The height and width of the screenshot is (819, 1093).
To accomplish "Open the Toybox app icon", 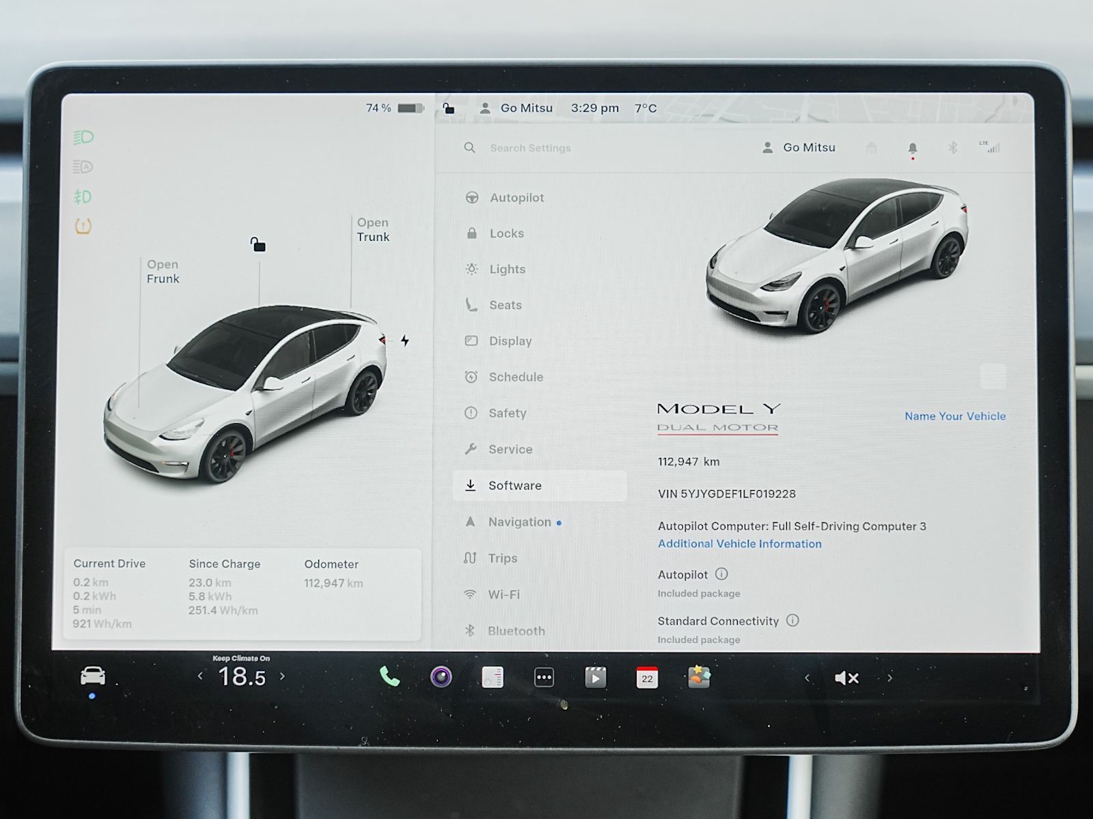I will click(x=699, y=677).
